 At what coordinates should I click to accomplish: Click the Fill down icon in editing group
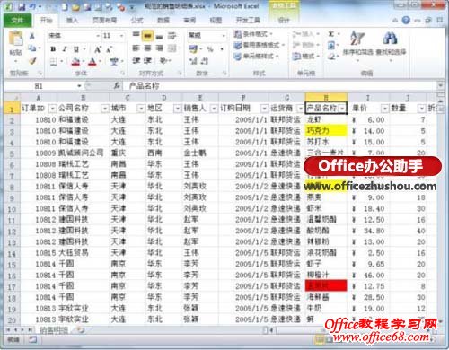(x=331, y=46)
